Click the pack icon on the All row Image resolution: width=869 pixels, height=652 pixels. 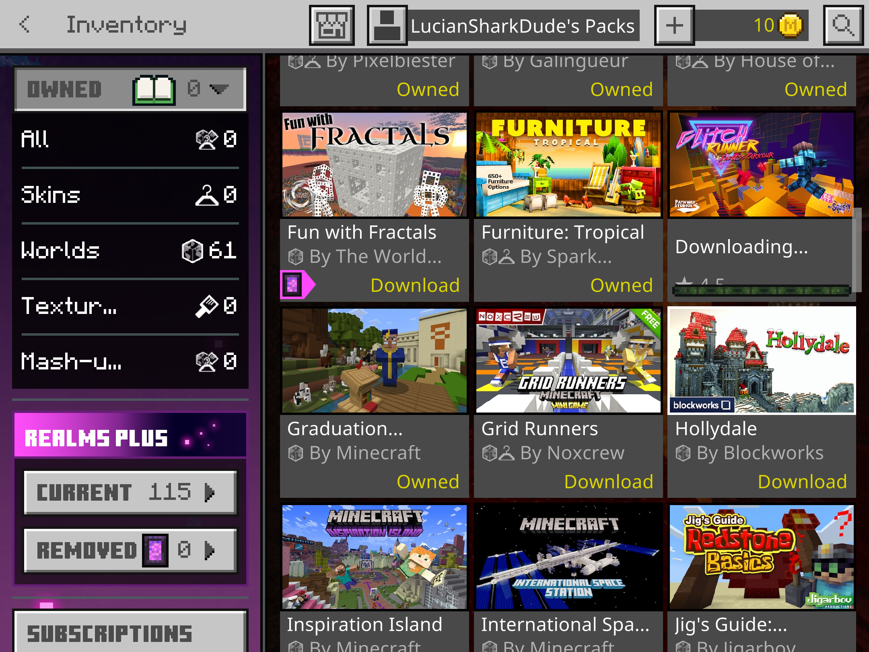[x=207, y=140]
